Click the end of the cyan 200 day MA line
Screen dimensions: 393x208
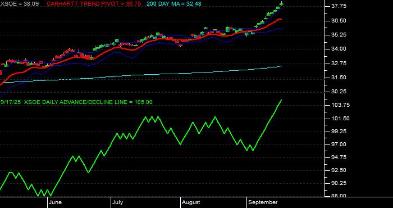[281, 66]
